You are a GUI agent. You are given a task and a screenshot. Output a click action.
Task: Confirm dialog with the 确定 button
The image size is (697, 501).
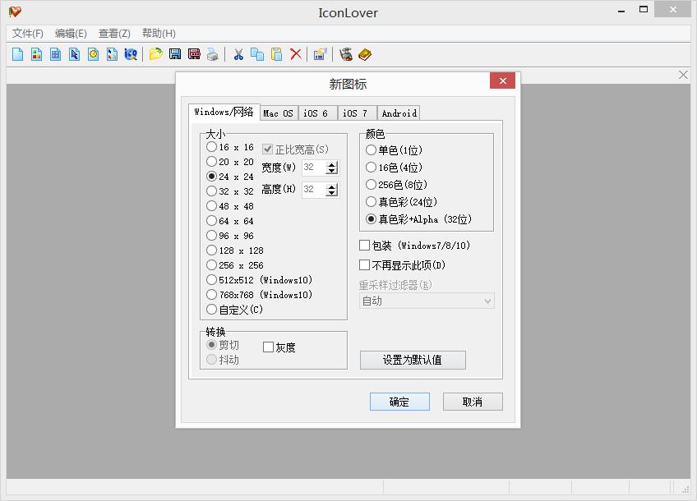pos(399,402)
